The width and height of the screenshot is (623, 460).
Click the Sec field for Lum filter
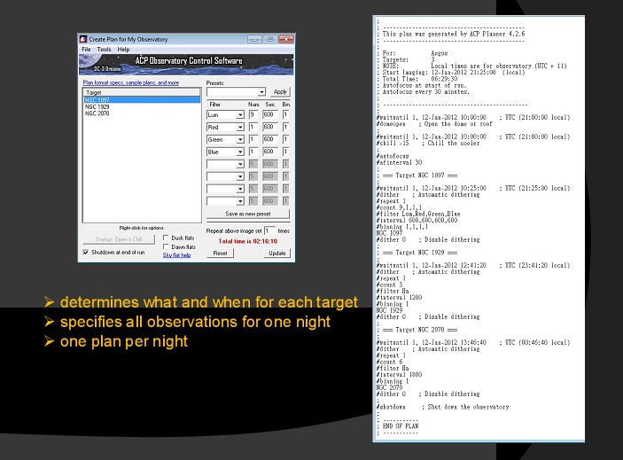coord(270,115)
